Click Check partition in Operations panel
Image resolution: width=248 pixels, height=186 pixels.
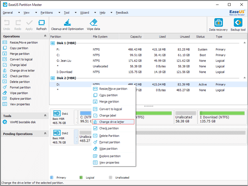click(x=16, y=76)
